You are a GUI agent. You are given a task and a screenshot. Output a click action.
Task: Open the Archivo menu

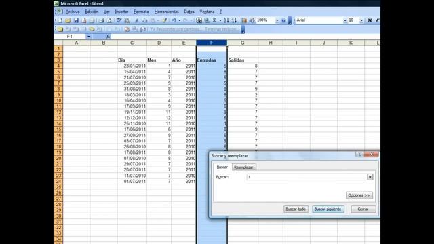coord(73,12)
